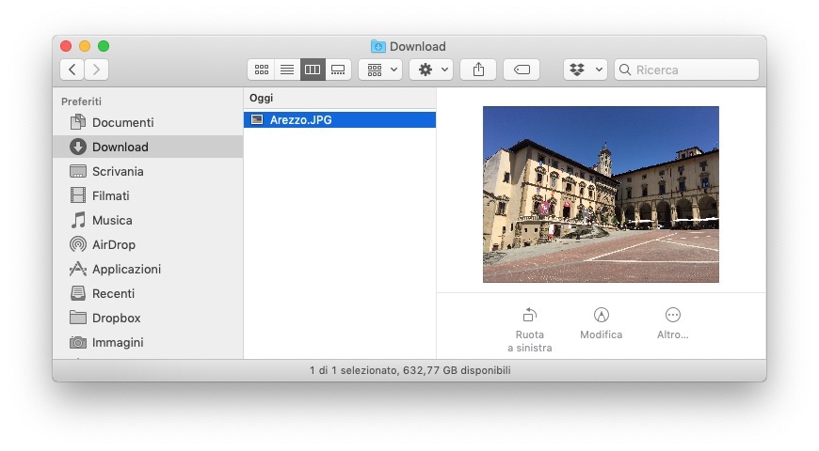Open the Dropbox toolbar dropdown
Viewport: 819px width, 451px height.
pos(585,70)
